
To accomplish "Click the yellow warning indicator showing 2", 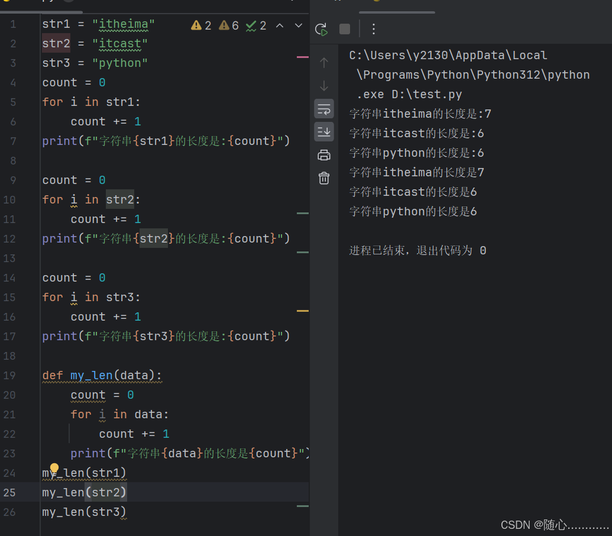I will pos(201,26).
